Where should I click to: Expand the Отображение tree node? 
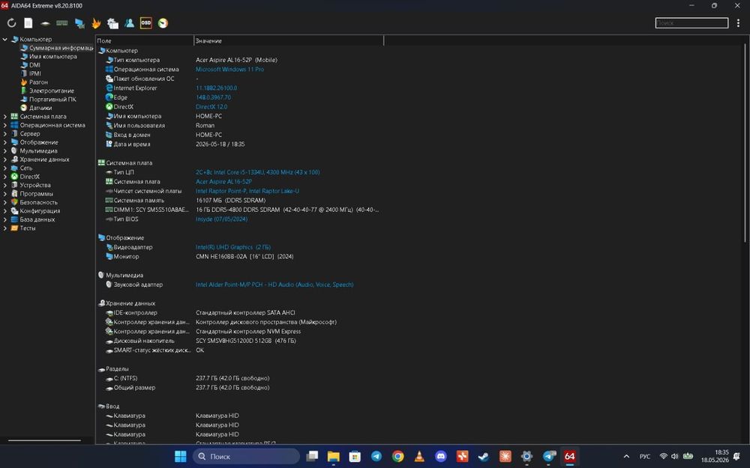pos(4,142)
